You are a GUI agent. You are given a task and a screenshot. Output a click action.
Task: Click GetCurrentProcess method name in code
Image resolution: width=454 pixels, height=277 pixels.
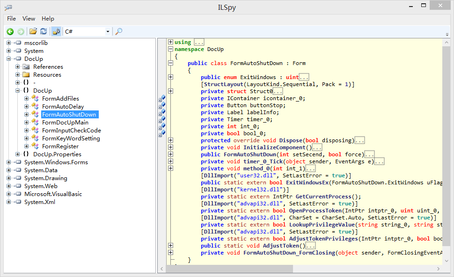tap(324, 197)
